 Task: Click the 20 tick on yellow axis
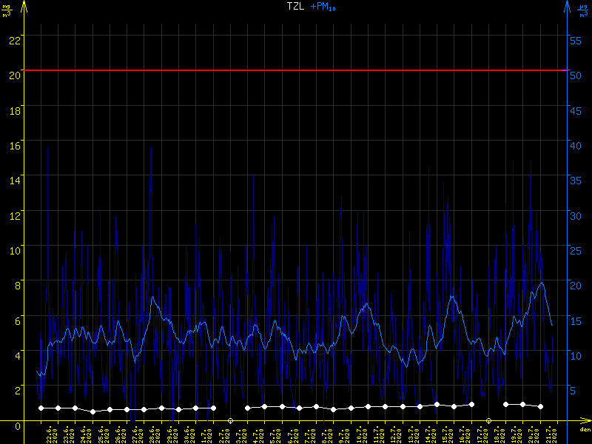click(12, 71)
